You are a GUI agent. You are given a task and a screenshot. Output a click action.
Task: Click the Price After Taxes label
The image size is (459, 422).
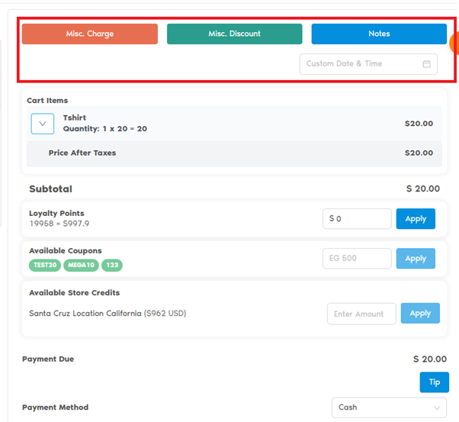(x=82, y=153)
